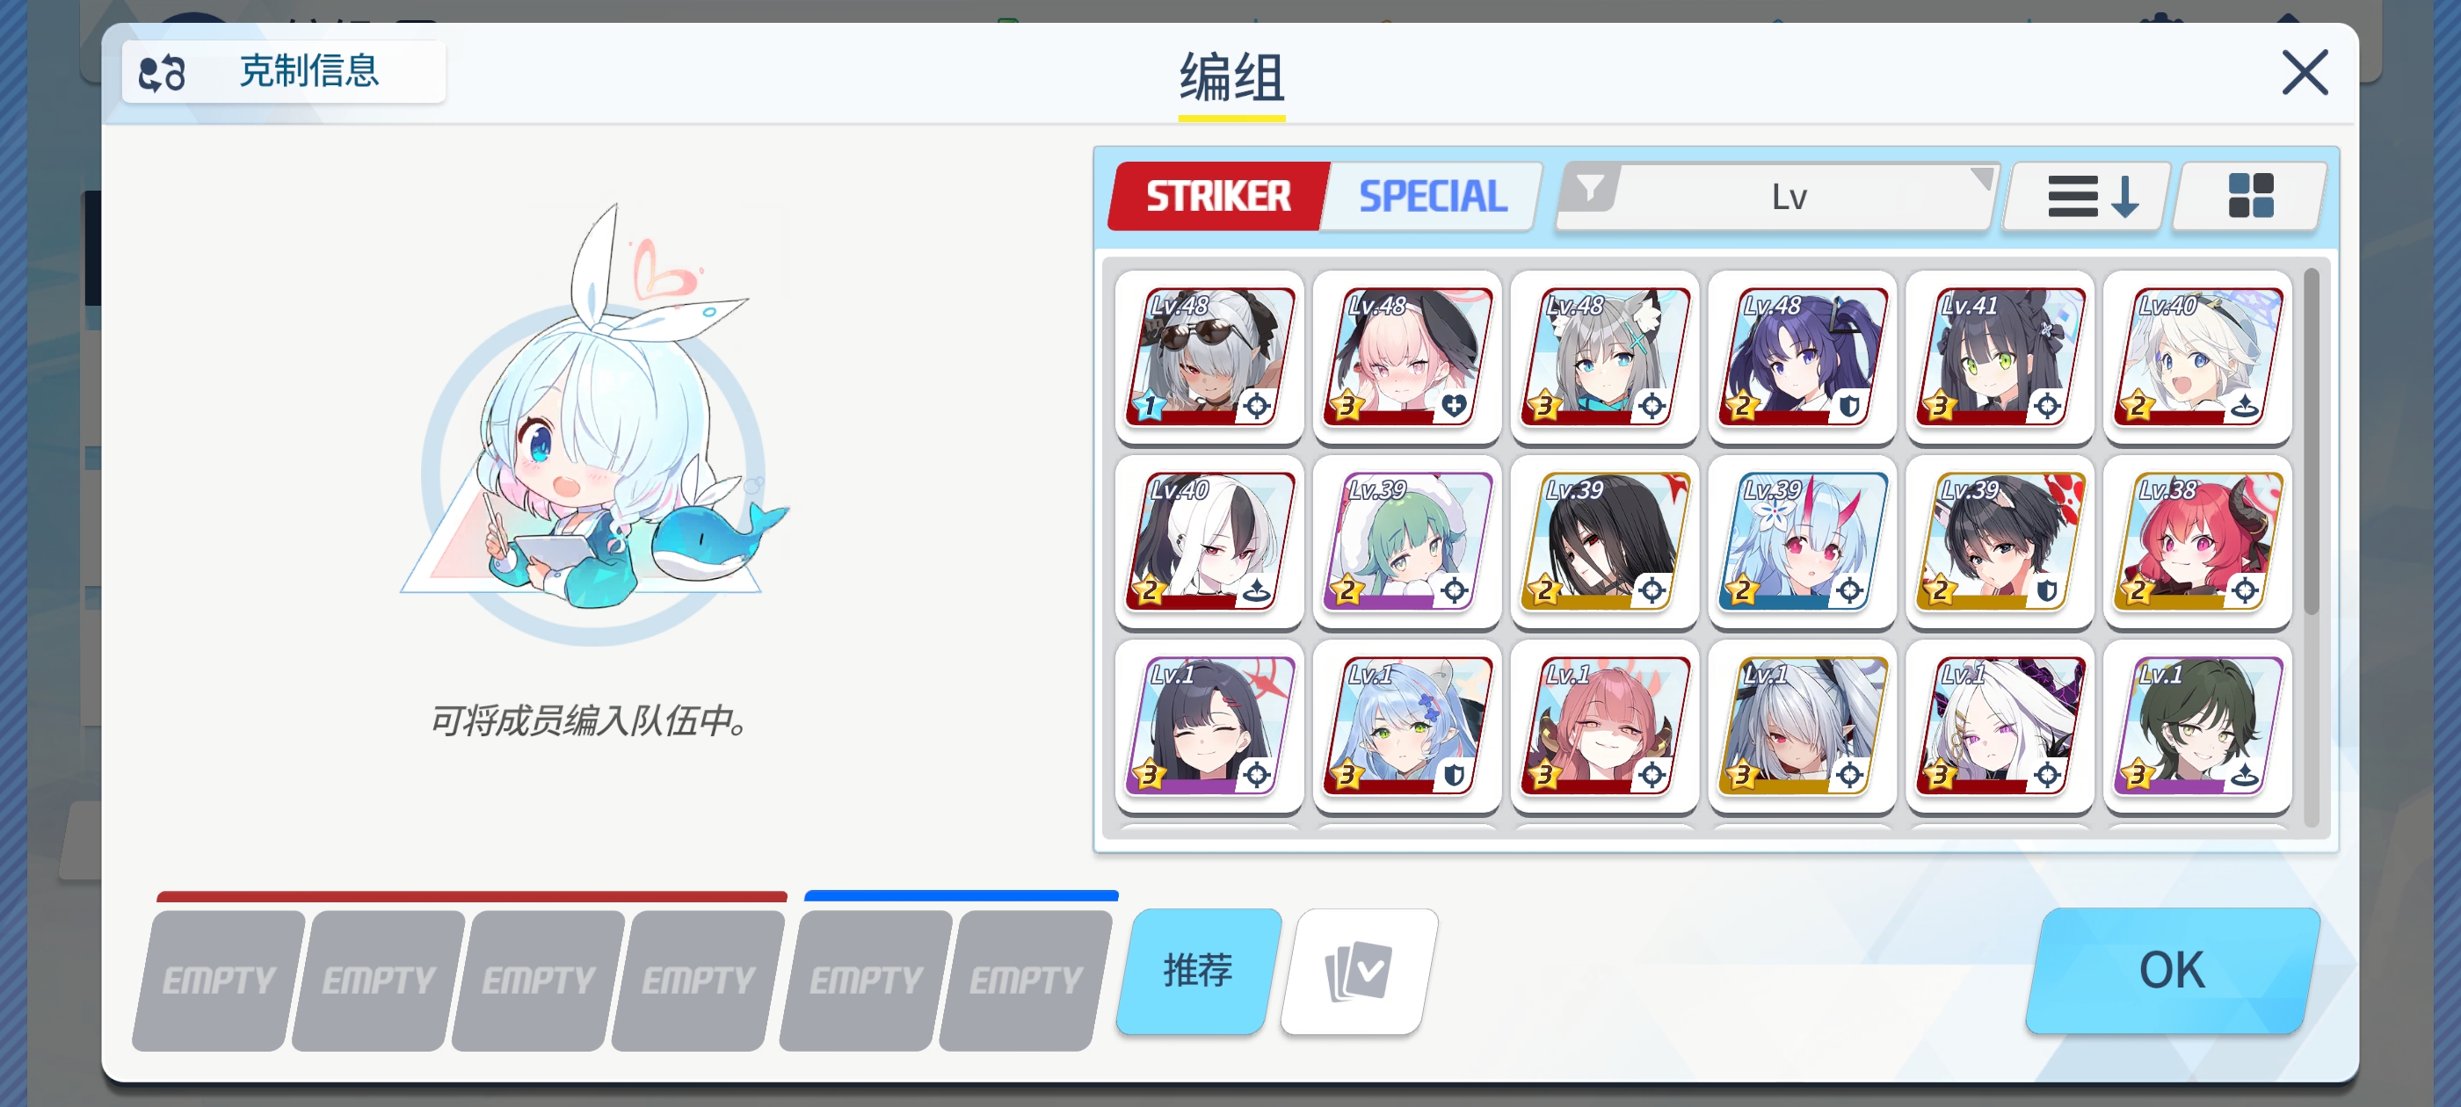The width and height of the screenshot is (2461, 1107).
Task: Open the preset deck cards icon
Action: coord(1359,971)
